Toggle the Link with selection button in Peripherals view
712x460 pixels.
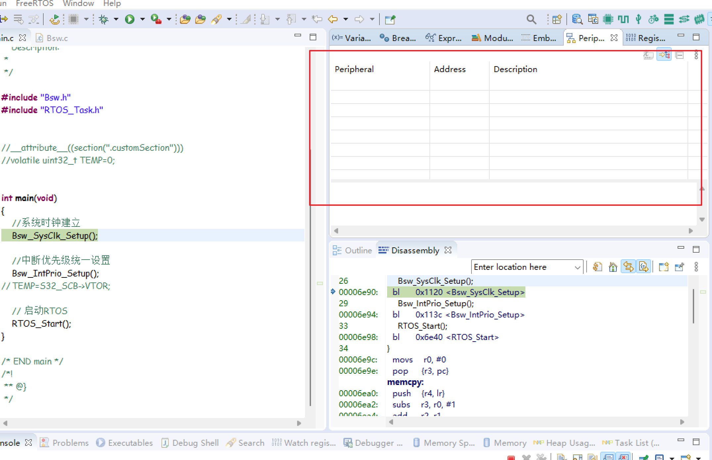(x=664, y=55)
